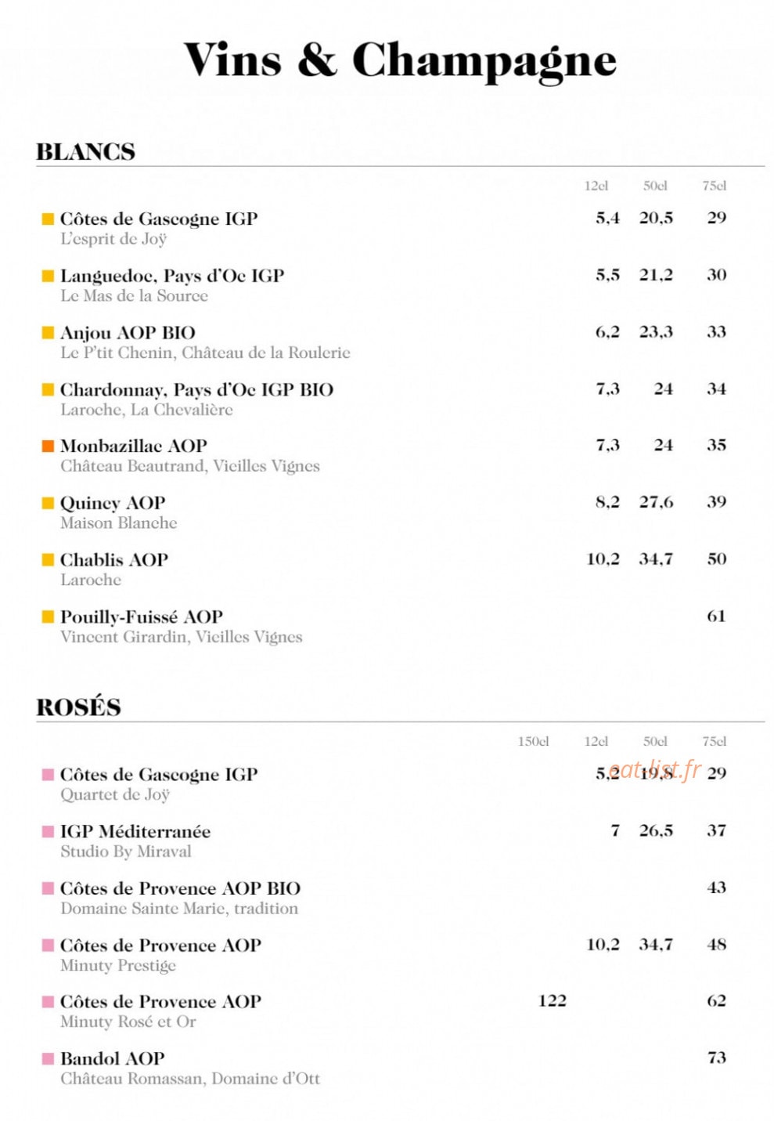Click the ROSÉS section heading
This screenshot has height=1121, width=774.
[78, 707]
